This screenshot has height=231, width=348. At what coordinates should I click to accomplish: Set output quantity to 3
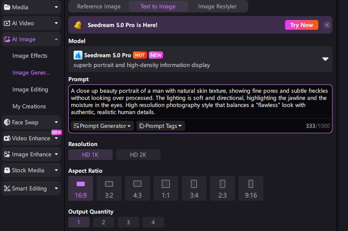pos(129,222)
